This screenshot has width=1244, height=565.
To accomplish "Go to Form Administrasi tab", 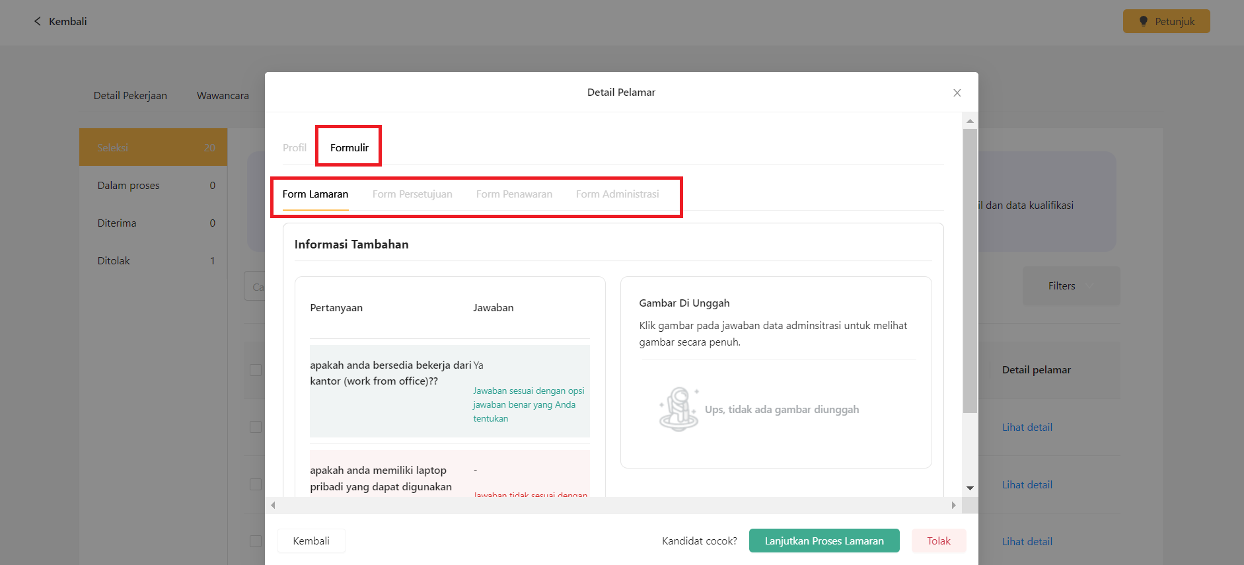I will coord(617,194).
